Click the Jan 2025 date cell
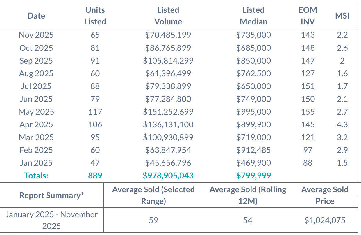 point(36,163)
